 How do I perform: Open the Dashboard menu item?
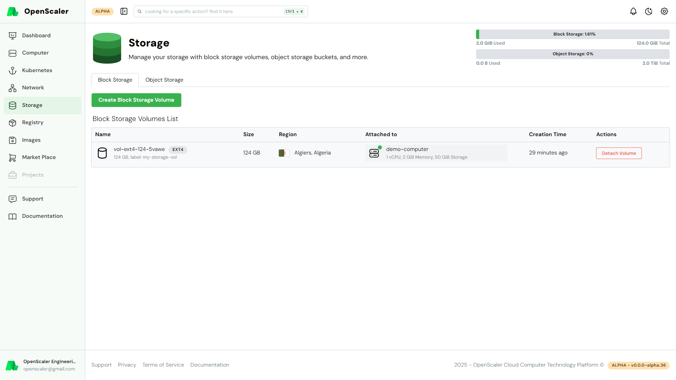pos(36,36)
